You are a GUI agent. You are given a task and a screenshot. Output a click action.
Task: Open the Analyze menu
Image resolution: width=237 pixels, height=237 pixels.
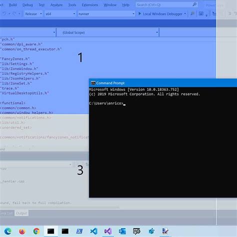click(56, 5)
